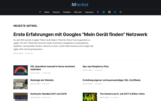
Task: Click the Neueste Artikel heading
Action: pos(25,26)
